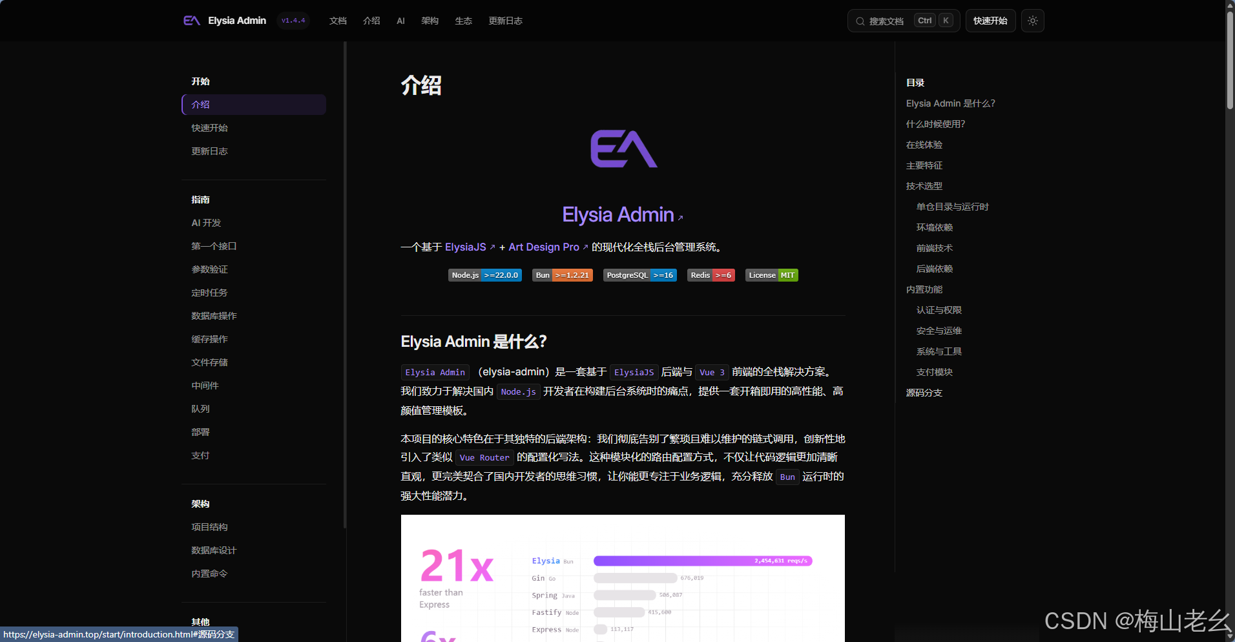Select 快速开始 in the left sidebar

click(209, 128)
